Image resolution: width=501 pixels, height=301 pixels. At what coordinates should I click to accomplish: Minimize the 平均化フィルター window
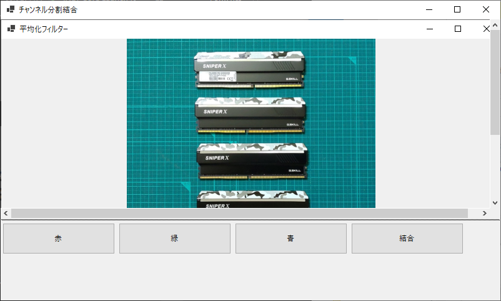click(x=430, y=29)
